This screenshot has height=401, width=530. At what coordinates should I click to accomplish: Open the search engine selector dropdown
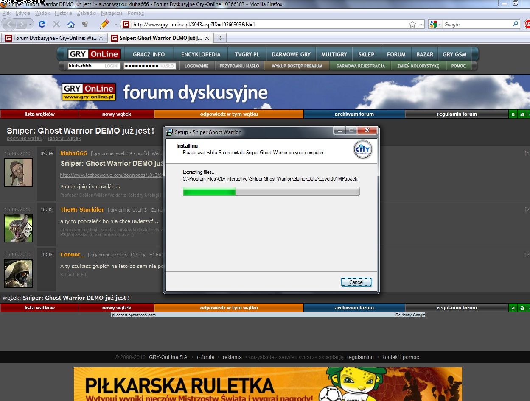click(440, 24)
